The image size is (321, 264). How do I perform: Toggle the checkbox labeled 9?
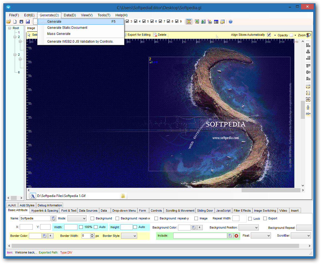click(x=177, y=21)
